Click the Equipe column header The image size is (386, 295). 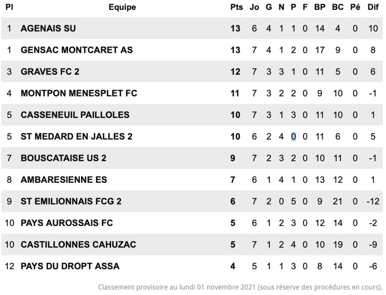point(123,7)
